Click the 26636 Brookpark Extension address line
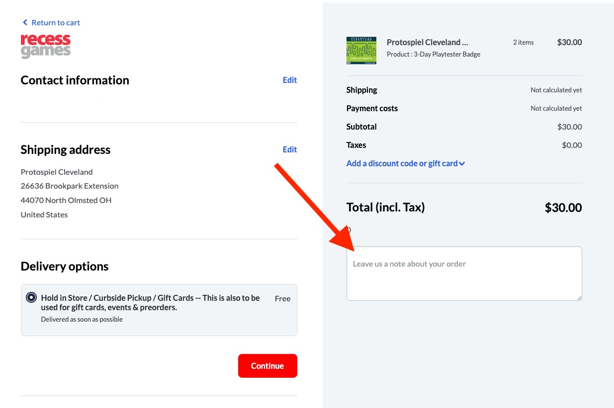 tap(70, 186)
